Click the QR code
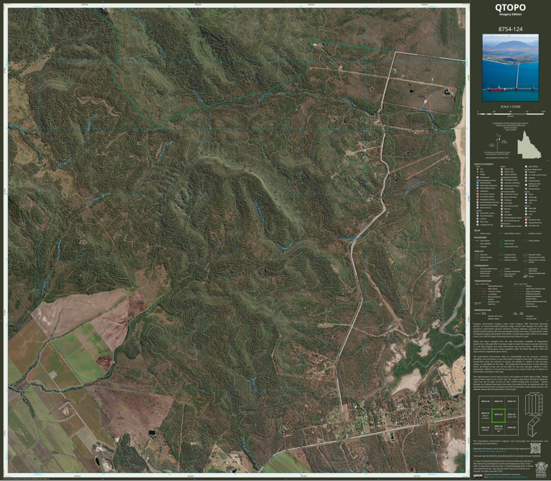This screenshot has height=481, width=551. pos(535,448)
